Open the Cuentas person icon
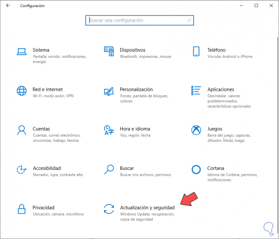Image resolution: width=279 pixels, height=239 pixels. click(x=22, y=130)
